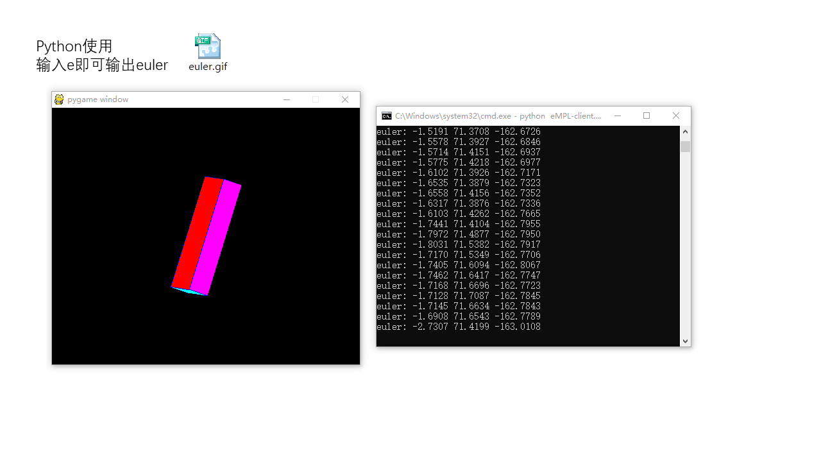The height and width of the screenshot is (462, 821).
Task: Click the 'pygame window' title text
Action: [97, 99]
